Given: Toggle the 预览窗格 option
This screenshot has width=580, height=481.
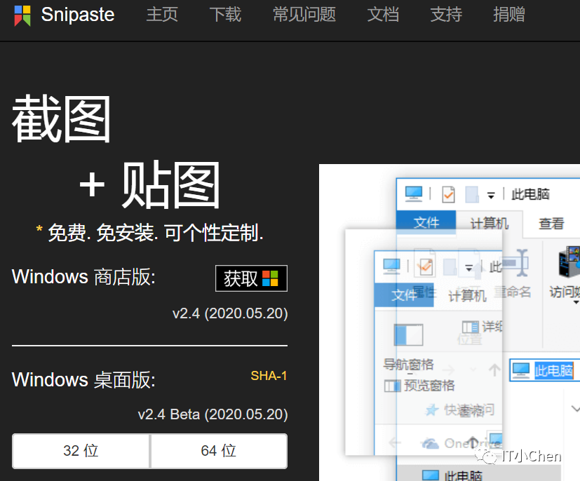Looking at the screenshot, I should coord(419,386).
